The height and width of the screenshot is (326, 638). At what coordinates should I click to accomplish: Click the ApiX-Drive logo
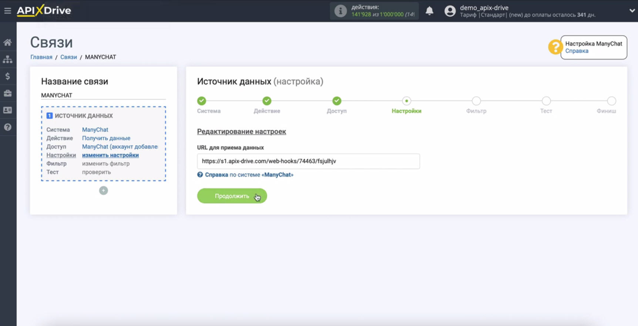44,11
